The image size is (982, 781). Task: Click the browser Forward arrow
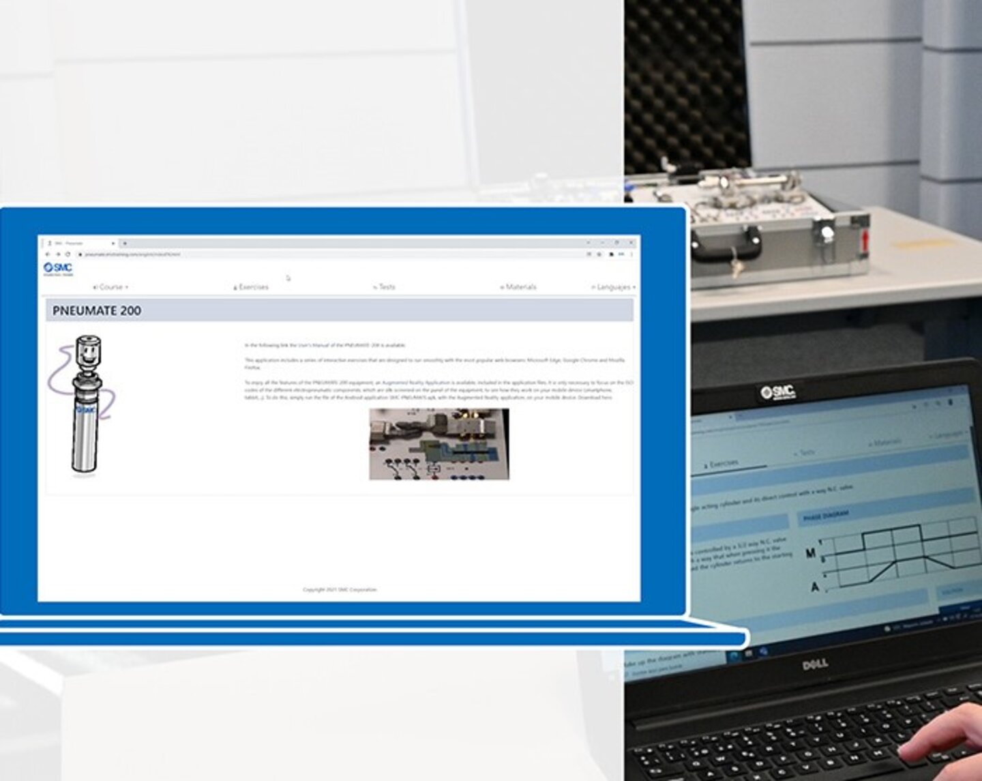click(57, 254)
